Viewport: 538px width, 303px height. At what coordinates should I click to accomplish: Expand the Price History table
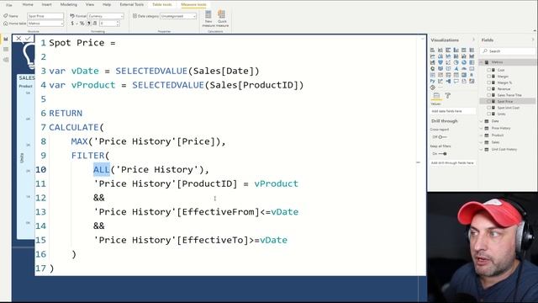click(x=482, y=128)
